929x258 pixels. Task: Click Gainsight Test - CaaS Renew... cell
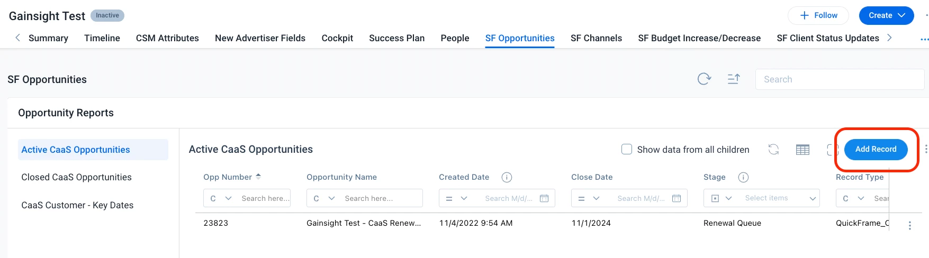click(x=364, y=223)
